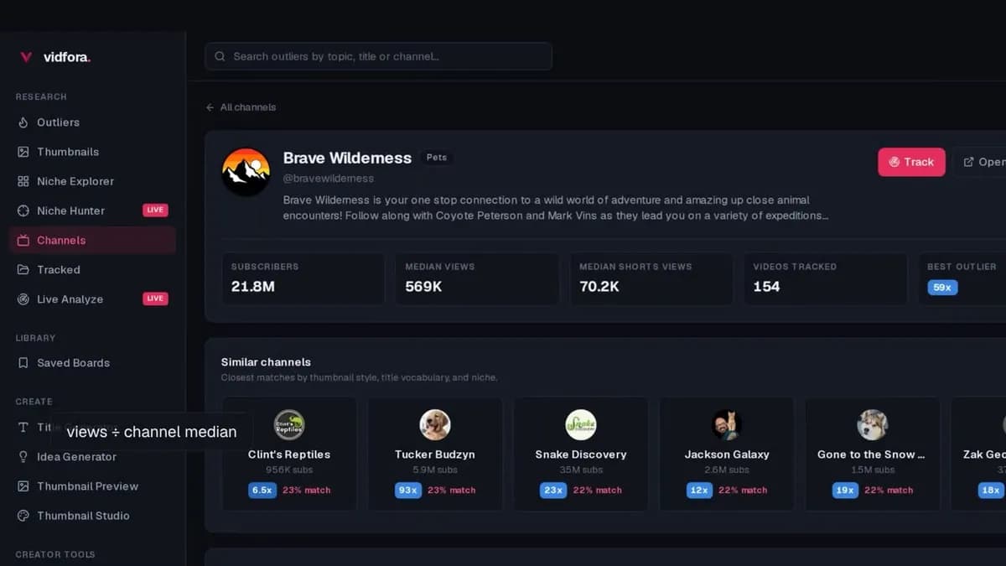The image size is (1006, 566).
Task: Click the 6.5x badge on Clint's Reptiles
Action: click(262, 490)
